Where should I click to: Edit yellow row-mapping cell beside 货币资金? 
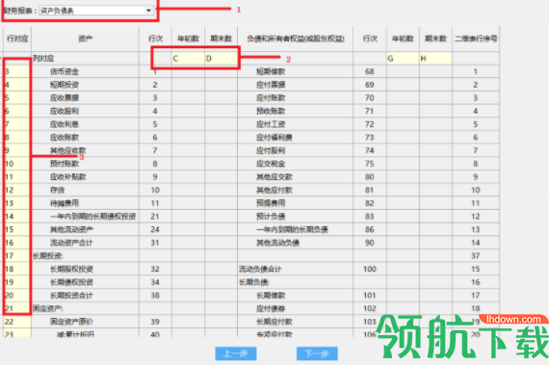pyautogui.click(x=16, y=71)
